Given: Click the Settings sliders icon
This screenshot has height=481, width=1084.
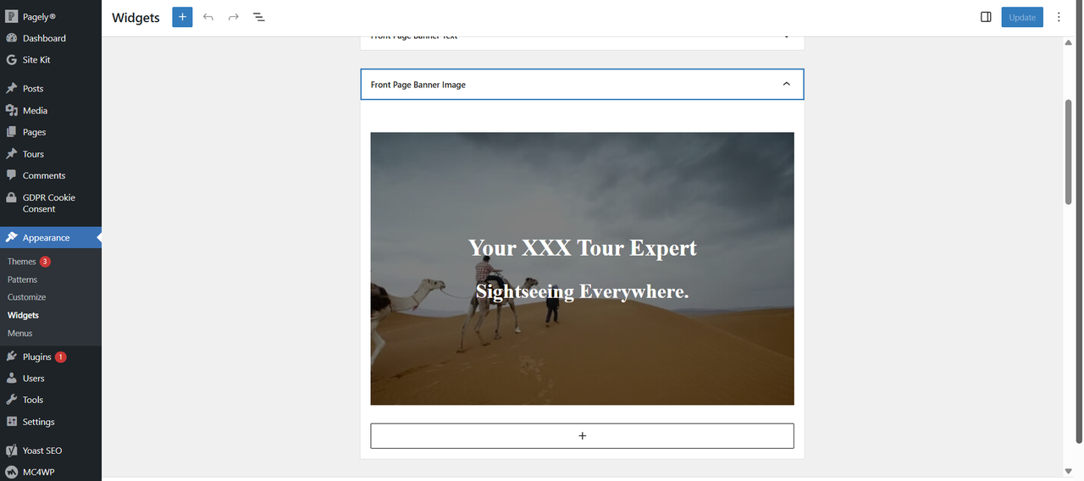Looking at the screenshot, I should click(11, 422).
